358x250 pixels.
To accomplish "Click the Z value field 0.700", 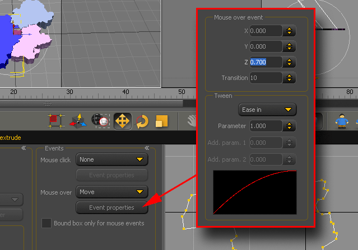I will point(266,62).
